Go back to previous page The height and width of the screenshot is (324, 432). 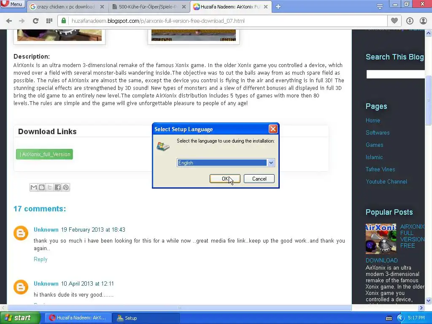pos(9,21)
